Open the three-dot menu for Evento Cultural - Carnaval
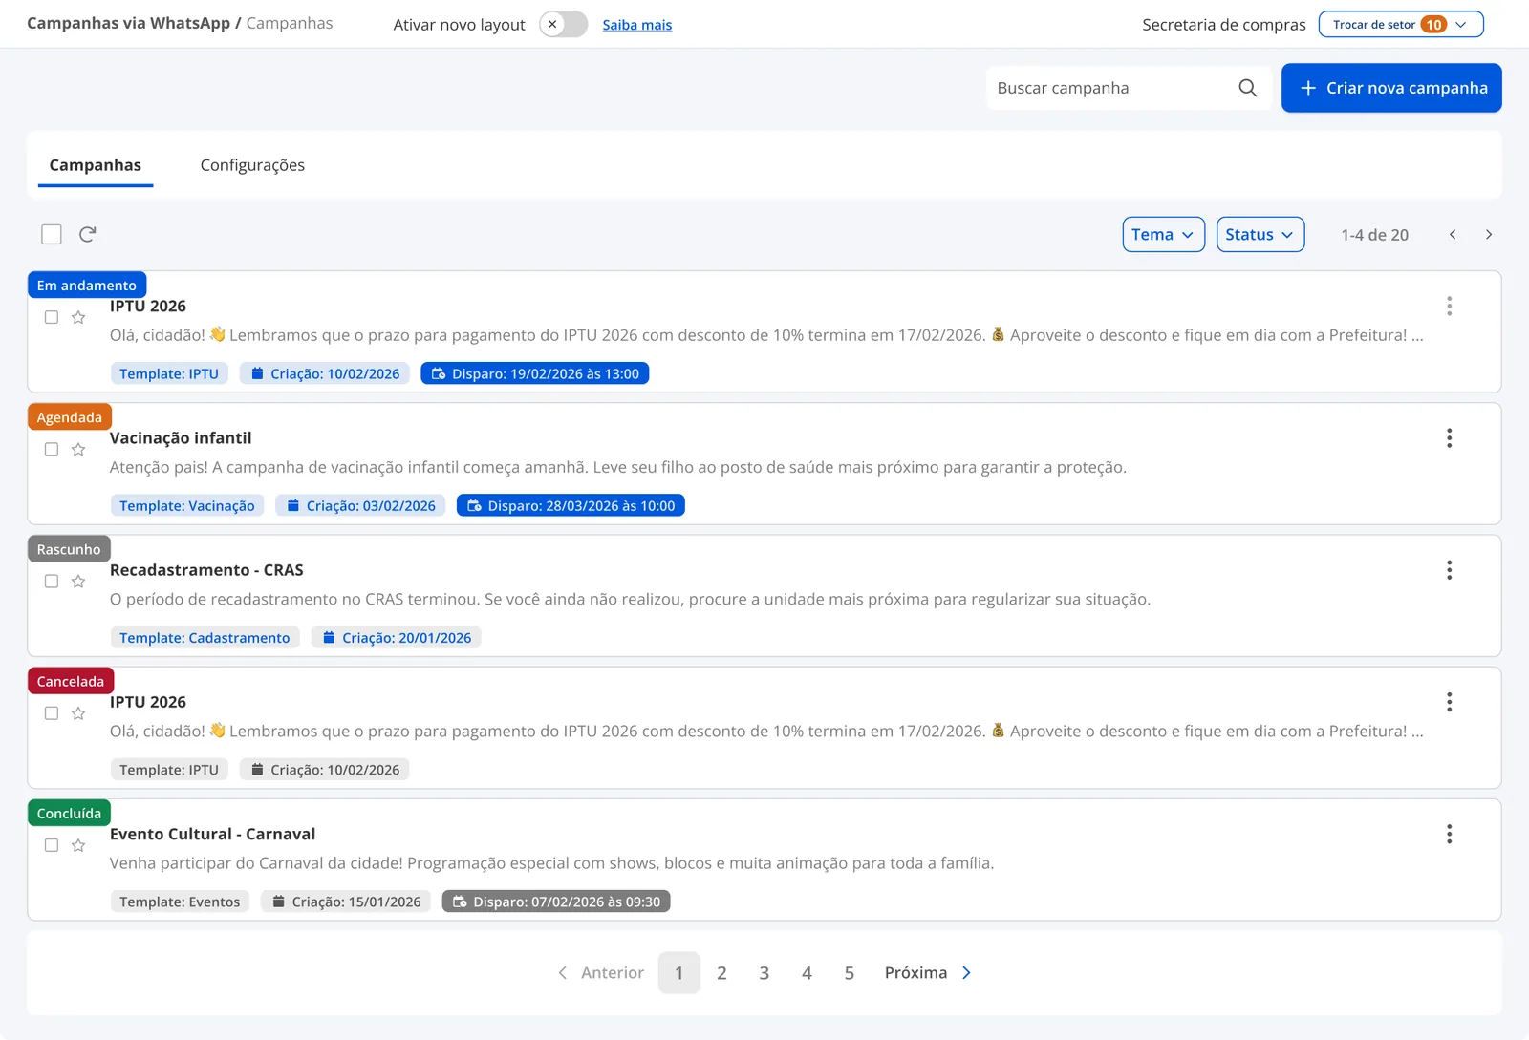This screenshot has width=1529, height=1040. 1449,834
